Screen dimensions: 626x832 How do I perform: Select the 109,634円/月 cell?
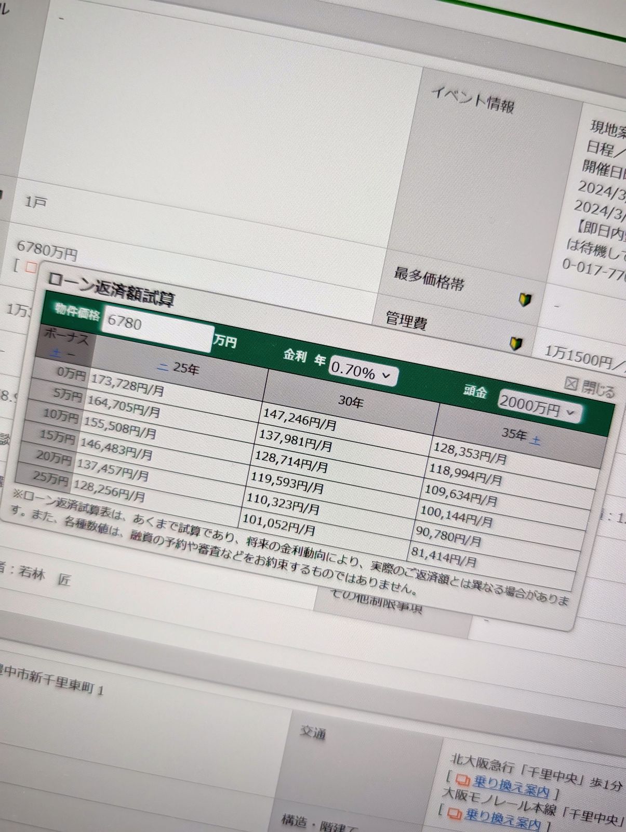click(x=461, y=495)
